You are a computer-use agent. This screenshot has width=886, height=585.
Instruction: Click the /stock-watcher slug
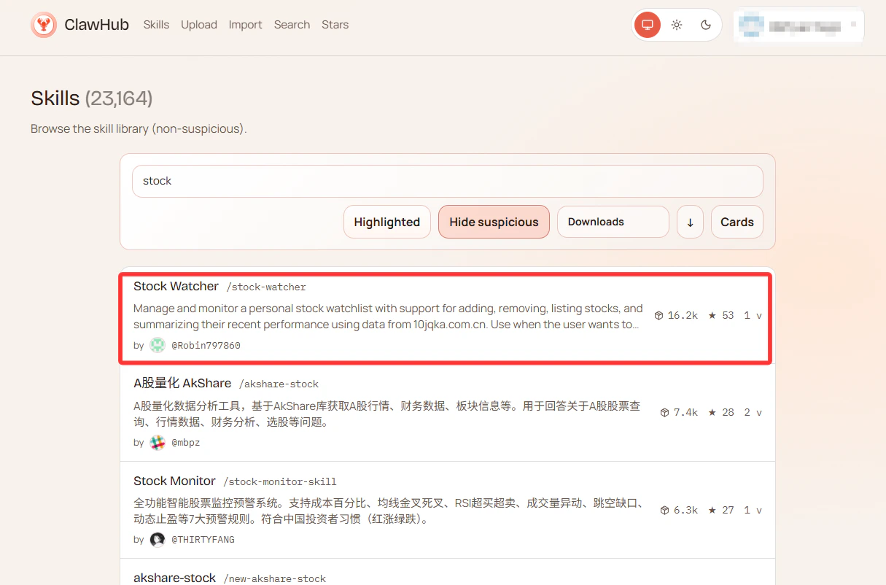tap(266, 287)
